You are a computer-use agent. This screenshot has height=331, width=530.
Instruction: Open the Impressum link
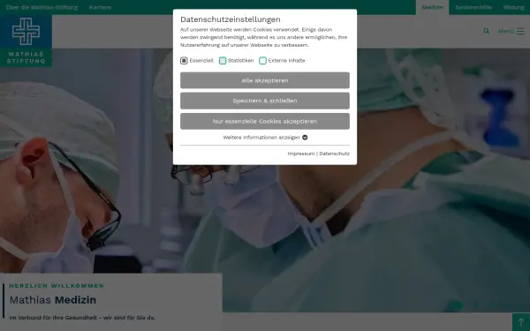coord(301,154)
